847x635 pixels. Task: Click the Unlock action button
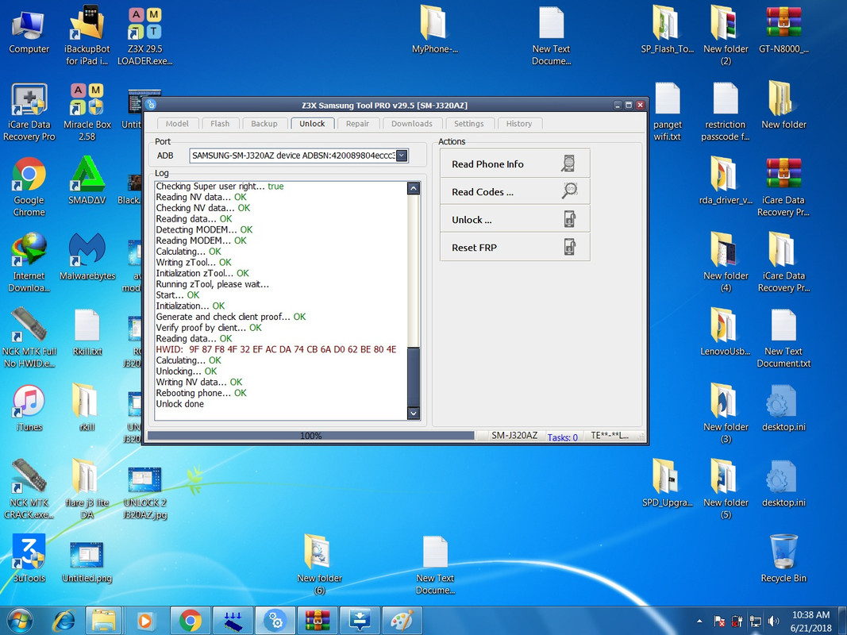click(x=515, y=220)
